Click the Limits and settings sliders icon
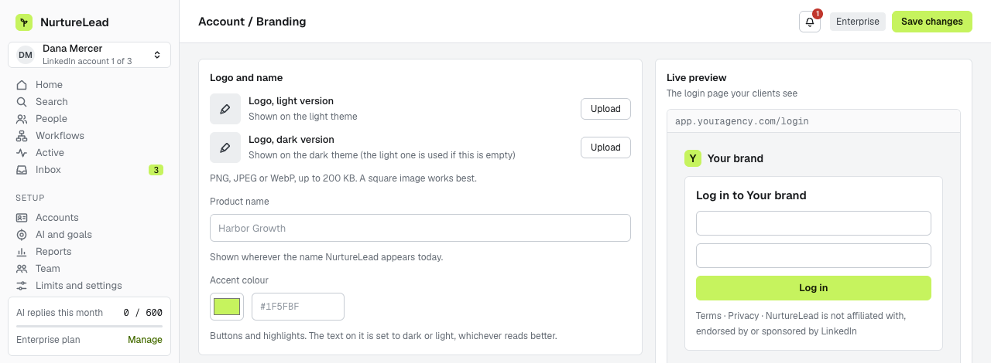This screenshot has height=363, width=991. [22, 286]
